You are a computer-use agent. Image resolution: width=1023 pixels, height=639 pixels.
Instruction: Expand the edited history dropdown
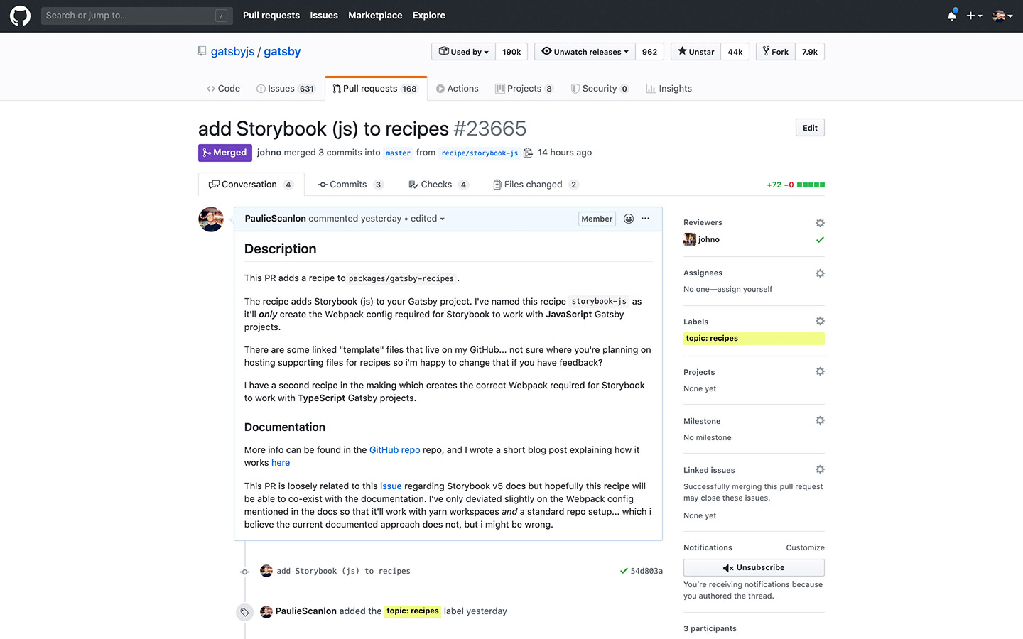pyautogui.click(x=428, y=219)
